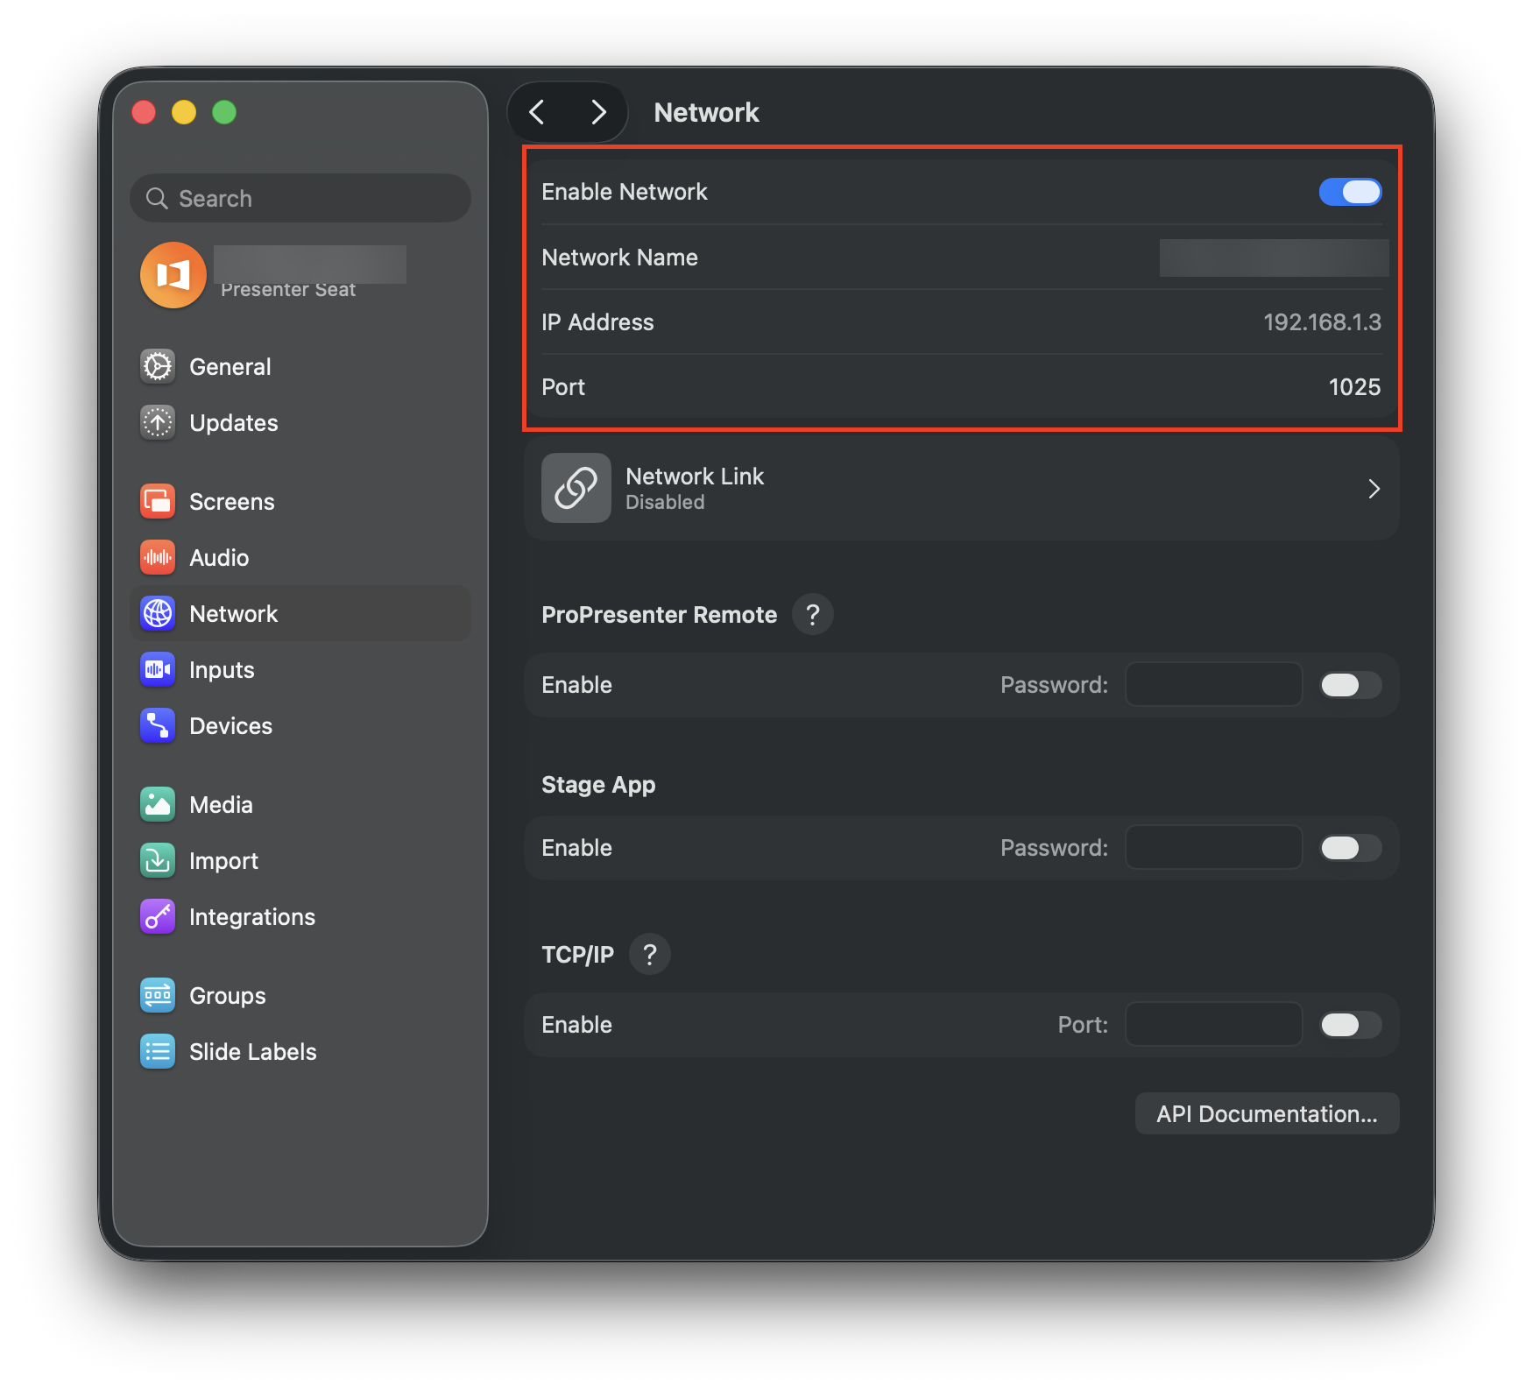
Task: Focus the Stage App password field
Action: click(1213, 847)
